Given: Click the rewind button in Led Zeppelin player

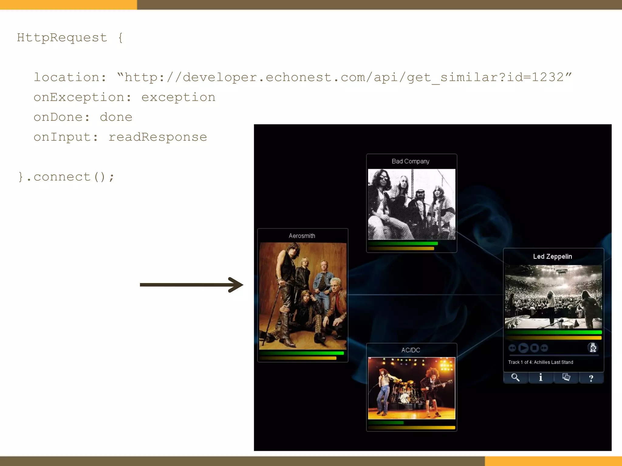Looking at the screenshot, I should pos(512,348).
